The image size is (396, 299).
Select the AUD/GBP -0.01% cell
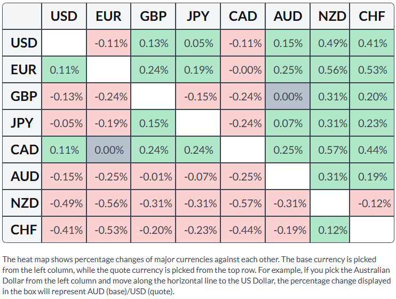153,176
